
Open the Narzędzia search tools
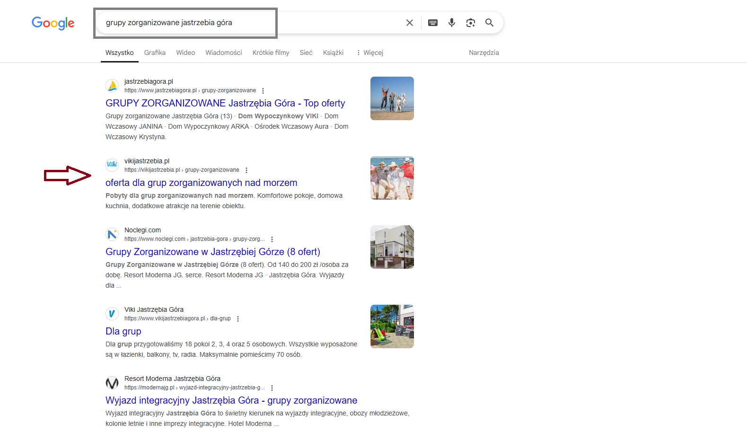click(484, 53)
